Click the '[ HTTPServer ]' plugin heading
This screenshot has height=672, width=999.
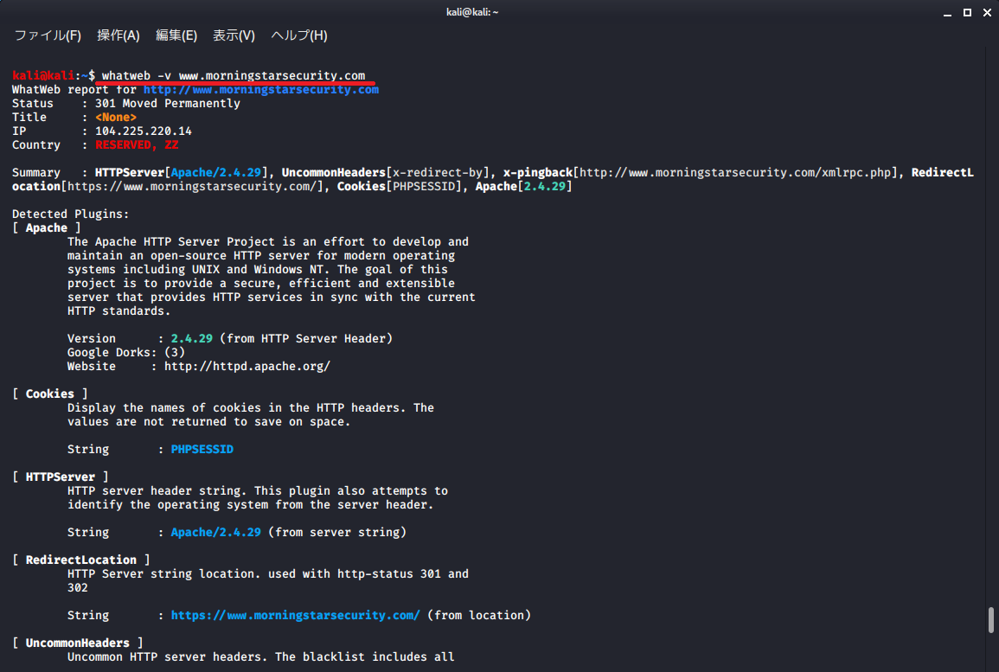61,477
